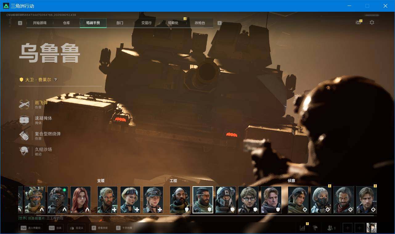Click the 支援 category header
The image size is (395, 234).
pos(101,181)
